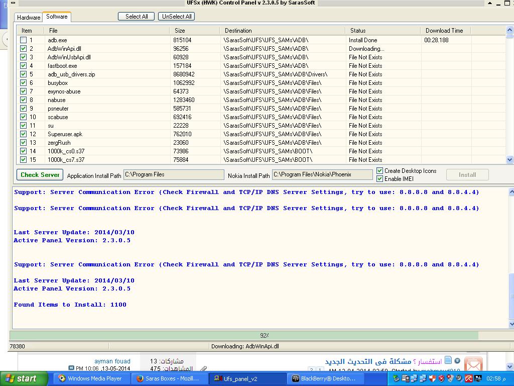
Task: Click the red Avira umbrella tray icon
Action: [469, 378]
